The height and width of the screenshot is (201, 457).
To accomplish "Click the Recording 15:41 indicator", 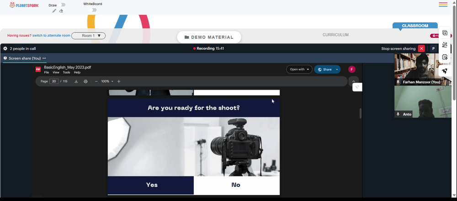I will click(208, 49).
